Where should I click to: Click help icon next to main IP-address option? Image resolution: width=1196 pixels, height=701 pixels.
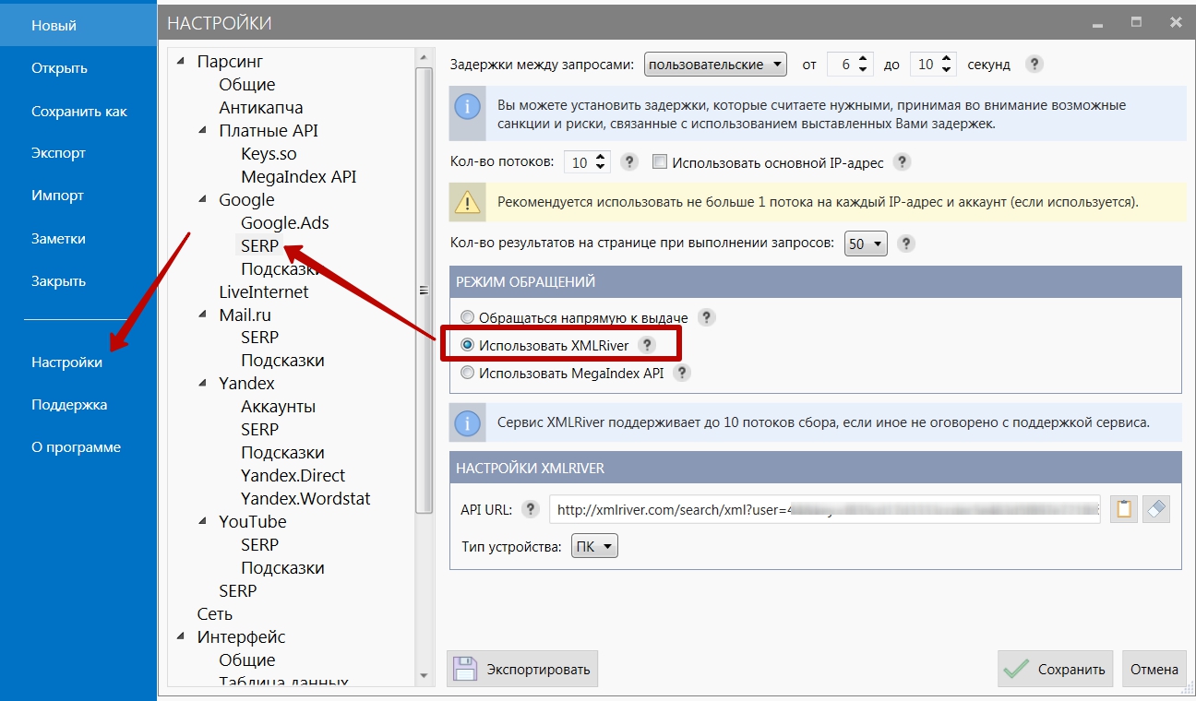point(903,162)
